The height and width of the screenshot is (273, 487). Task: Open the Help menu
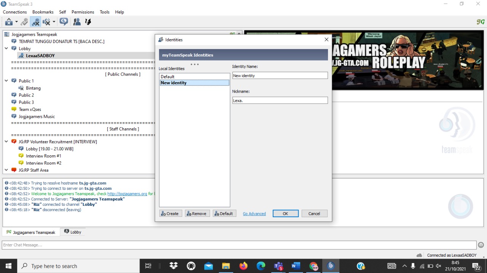[119, 12]
